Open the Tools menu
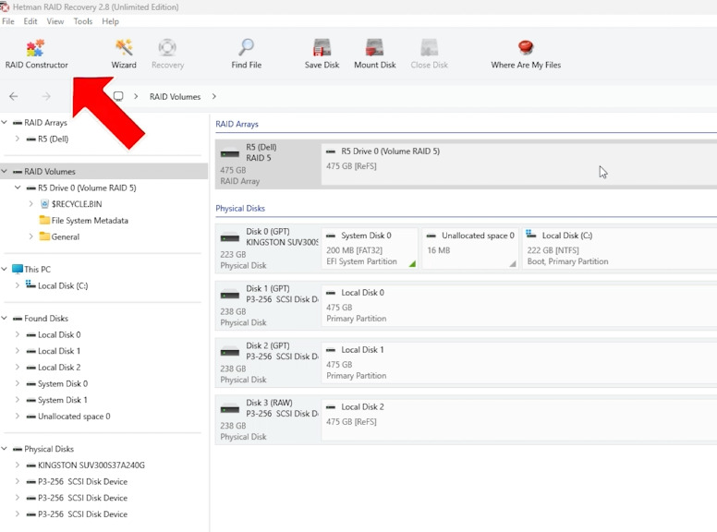Image resolution: width=717 pixels, height=532 pixels. [x=83, y=21]
